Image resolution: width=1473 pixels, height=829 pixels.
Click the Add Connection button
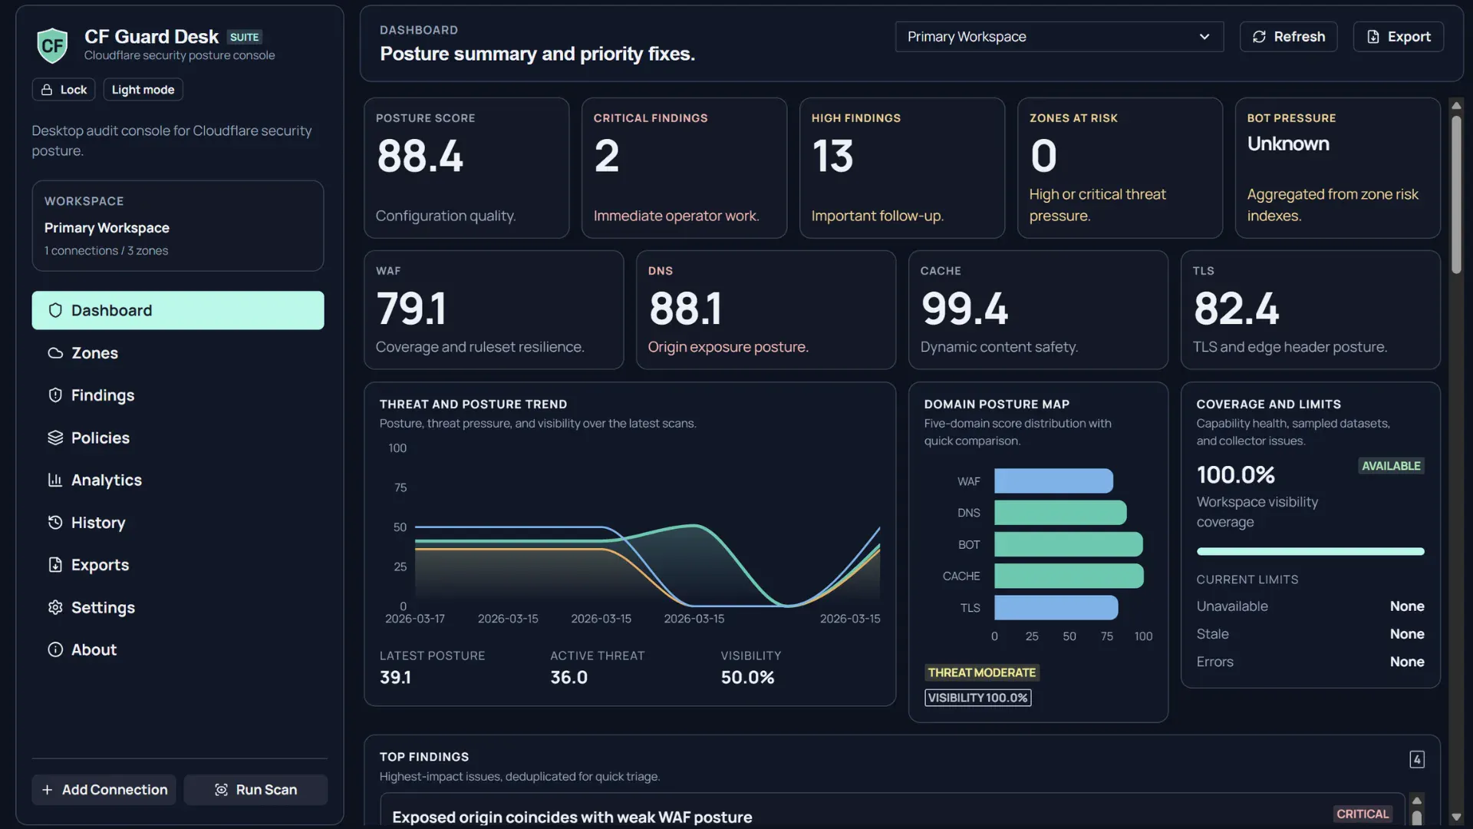[x=104, y=790]
